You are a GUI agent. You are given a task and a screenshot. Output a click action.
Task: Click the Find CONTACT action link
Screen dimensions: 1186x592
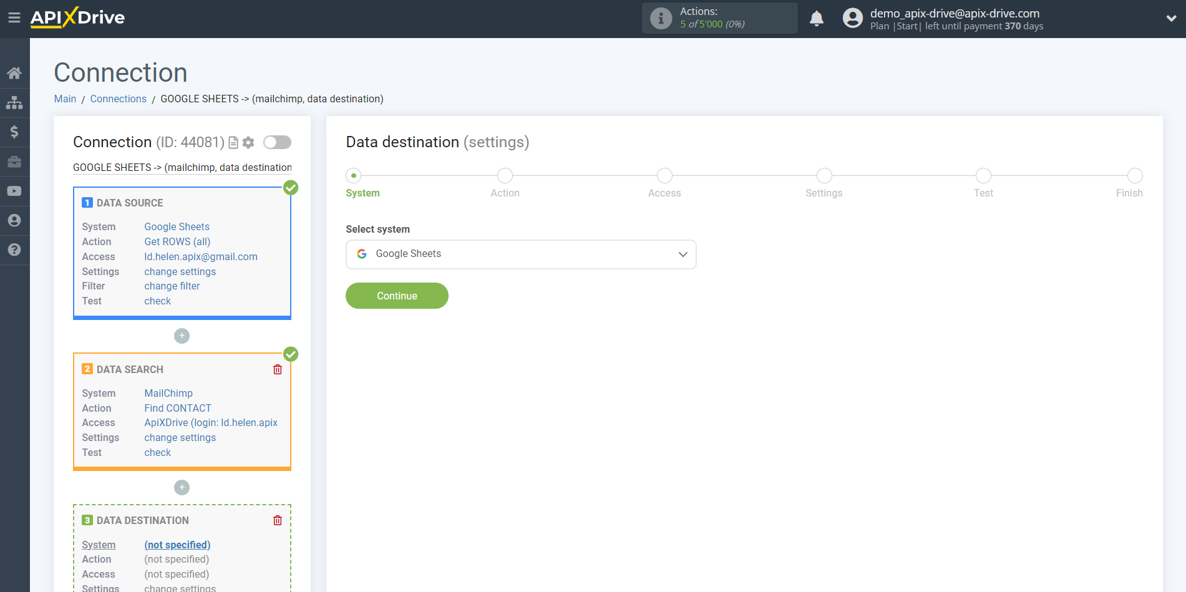[x=178, y=408]
